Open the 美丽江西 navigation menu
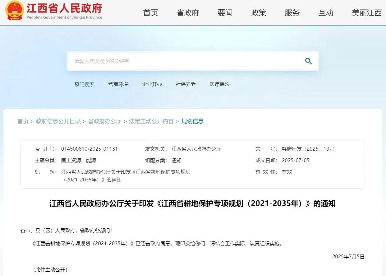The height and width of the screenshot is (276, 386). click(367, 13)
